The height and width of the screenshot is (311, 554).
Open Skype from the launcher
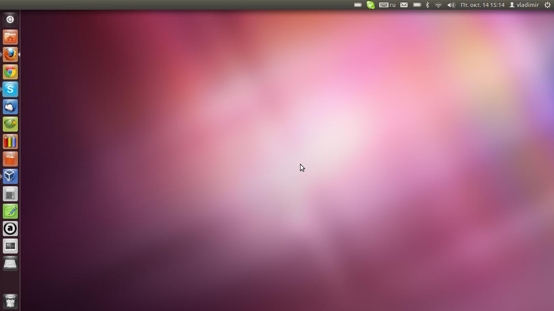coord(10,89)
